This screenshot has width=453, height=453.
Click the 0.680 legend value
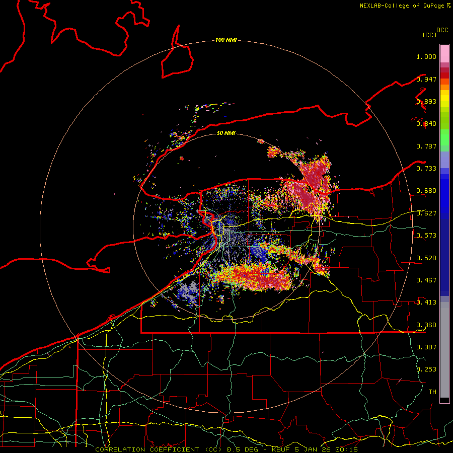426,191
